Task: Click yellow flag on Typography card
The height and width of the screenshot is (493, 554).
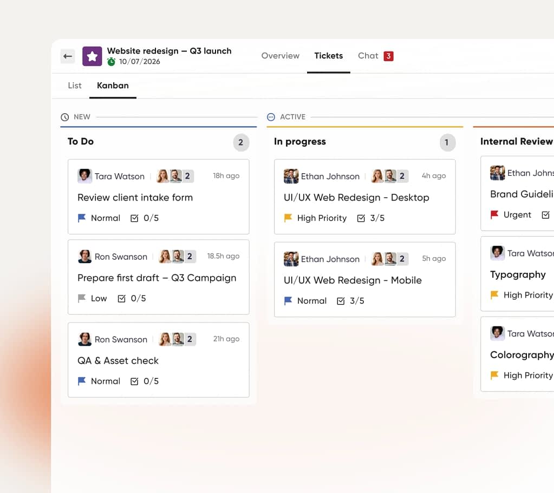Action: click(494, 295)
